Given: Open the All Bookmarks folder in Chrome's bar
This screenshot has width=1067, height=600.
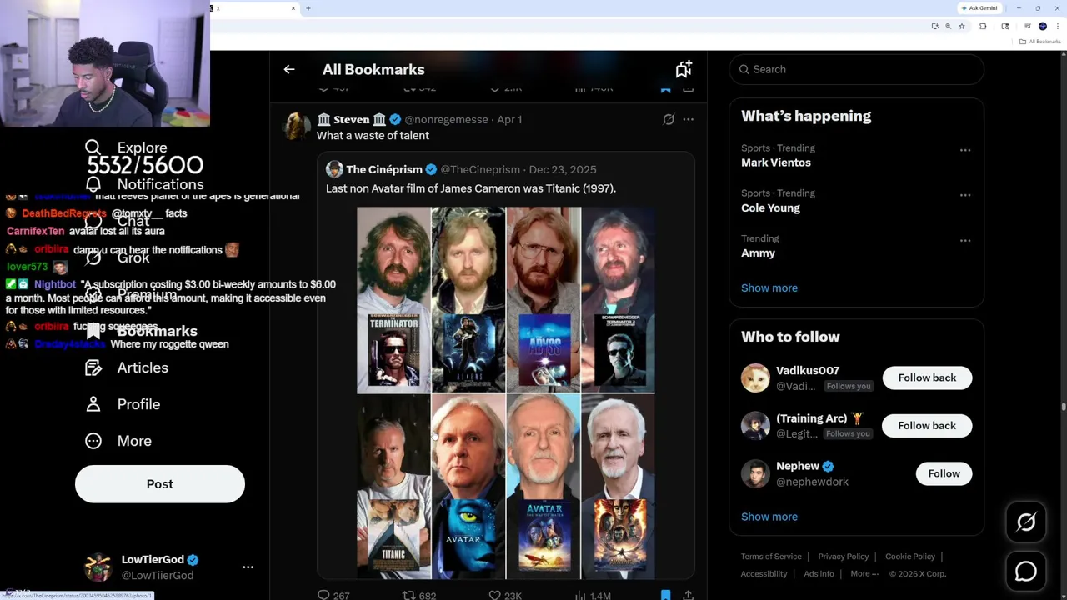Looking at the screenshot, I should (x=1040, y=42).
